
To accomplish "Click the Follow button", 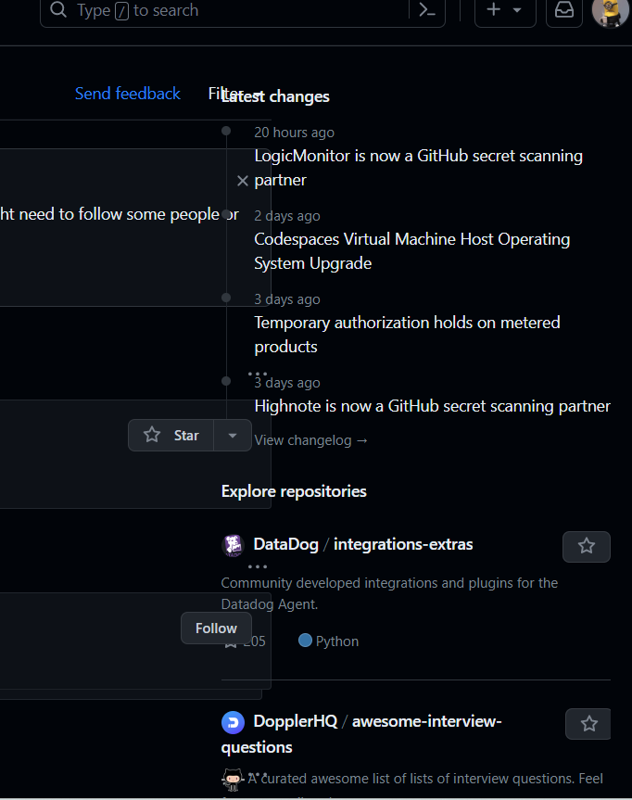I will 216,628.
